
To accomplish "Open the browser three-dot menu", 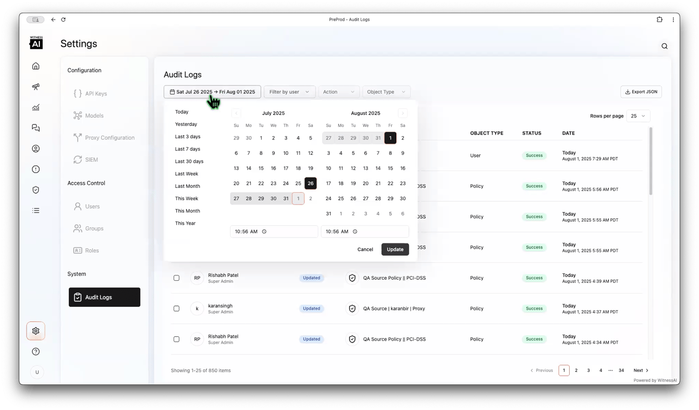I will [x=673, y=20].
